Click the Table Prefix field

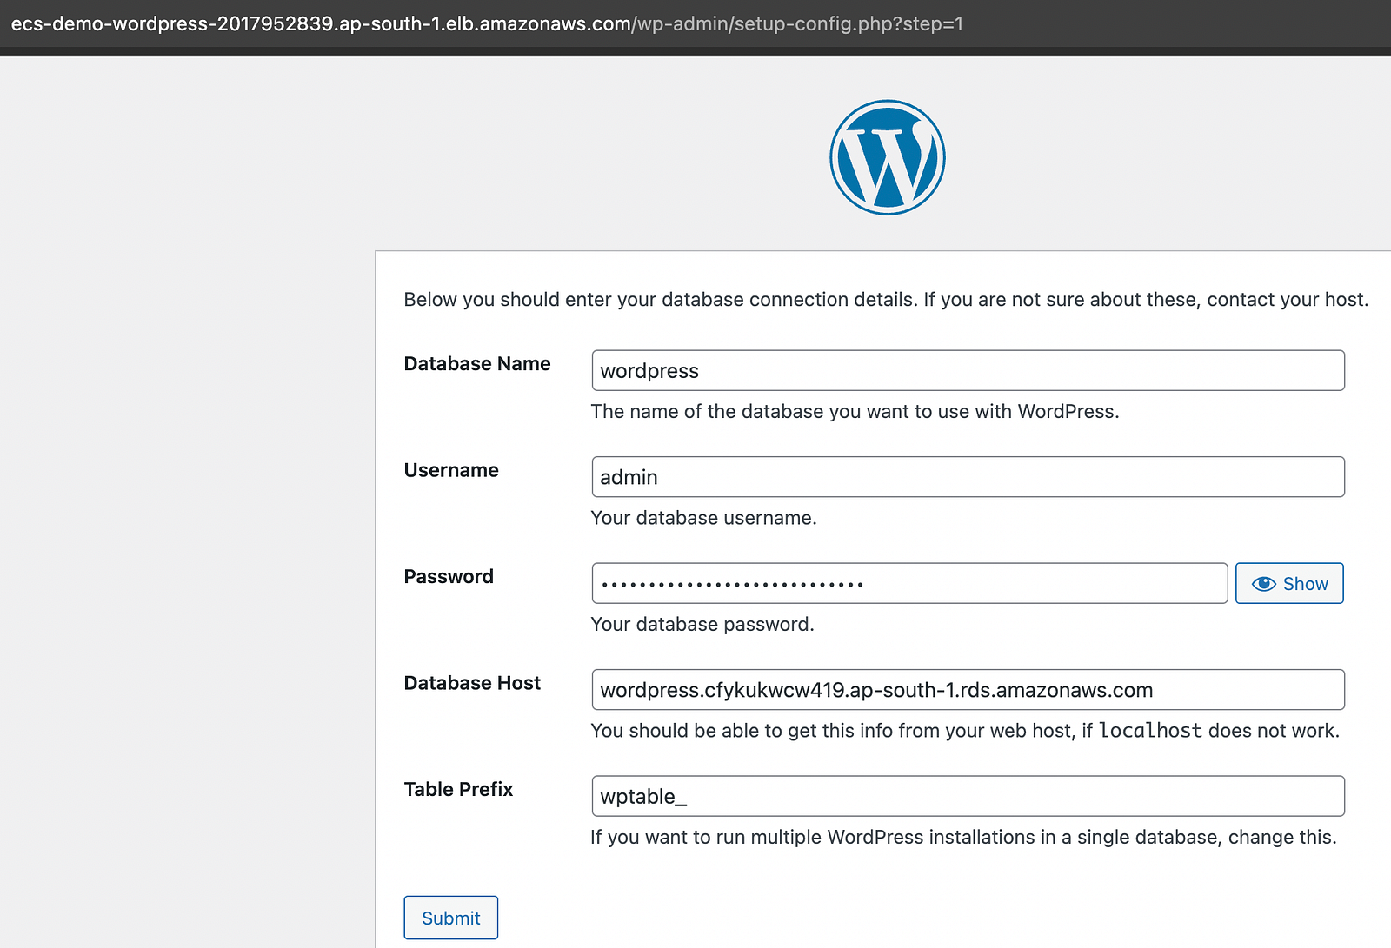pos(968,796)
